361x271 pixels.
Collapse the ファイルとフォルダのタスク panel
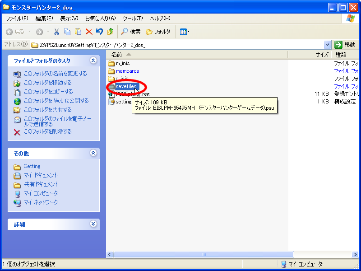[93, 61]
